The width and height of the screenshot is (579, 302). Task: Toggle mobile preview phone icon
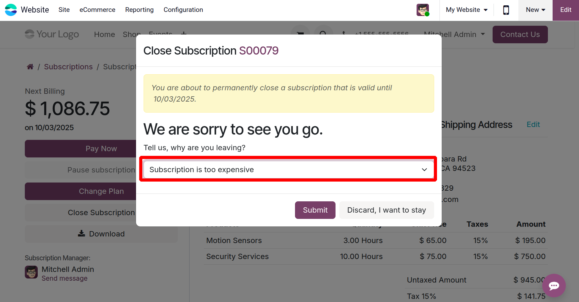click(506, 10)
